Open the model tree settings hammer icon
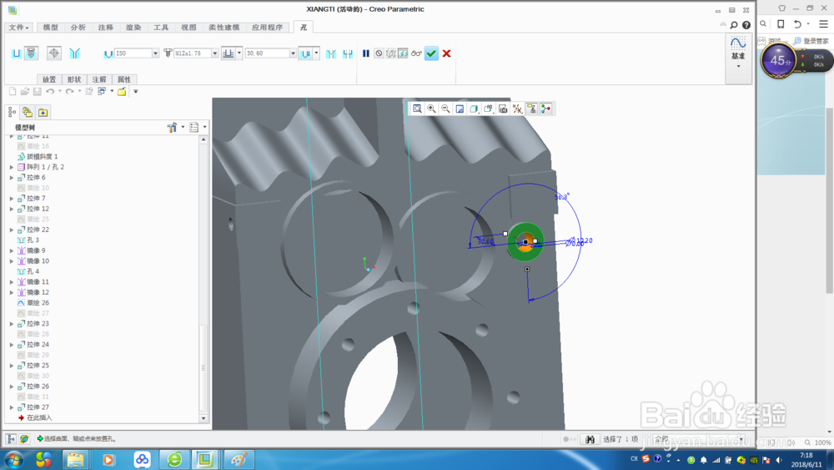This screenshot has height=470, width=834. tap(172, 127)
